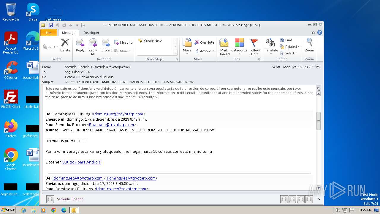Open Tags group dialog launcher

259,59
